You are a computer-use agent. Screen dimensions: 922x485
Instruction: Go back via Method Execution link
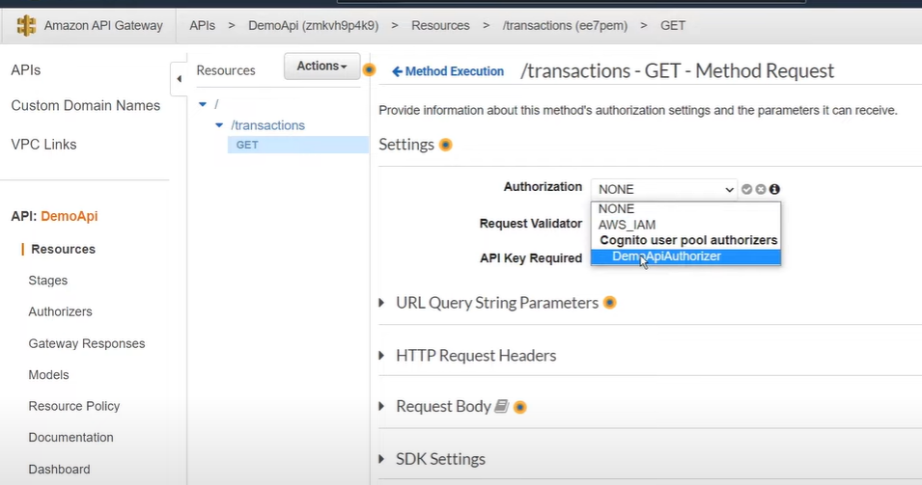pyautogui.click(x=448, y=71)
